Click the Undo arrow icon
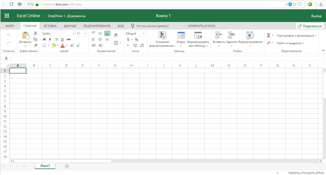This screenshot has height=175, width=326. 9,35
